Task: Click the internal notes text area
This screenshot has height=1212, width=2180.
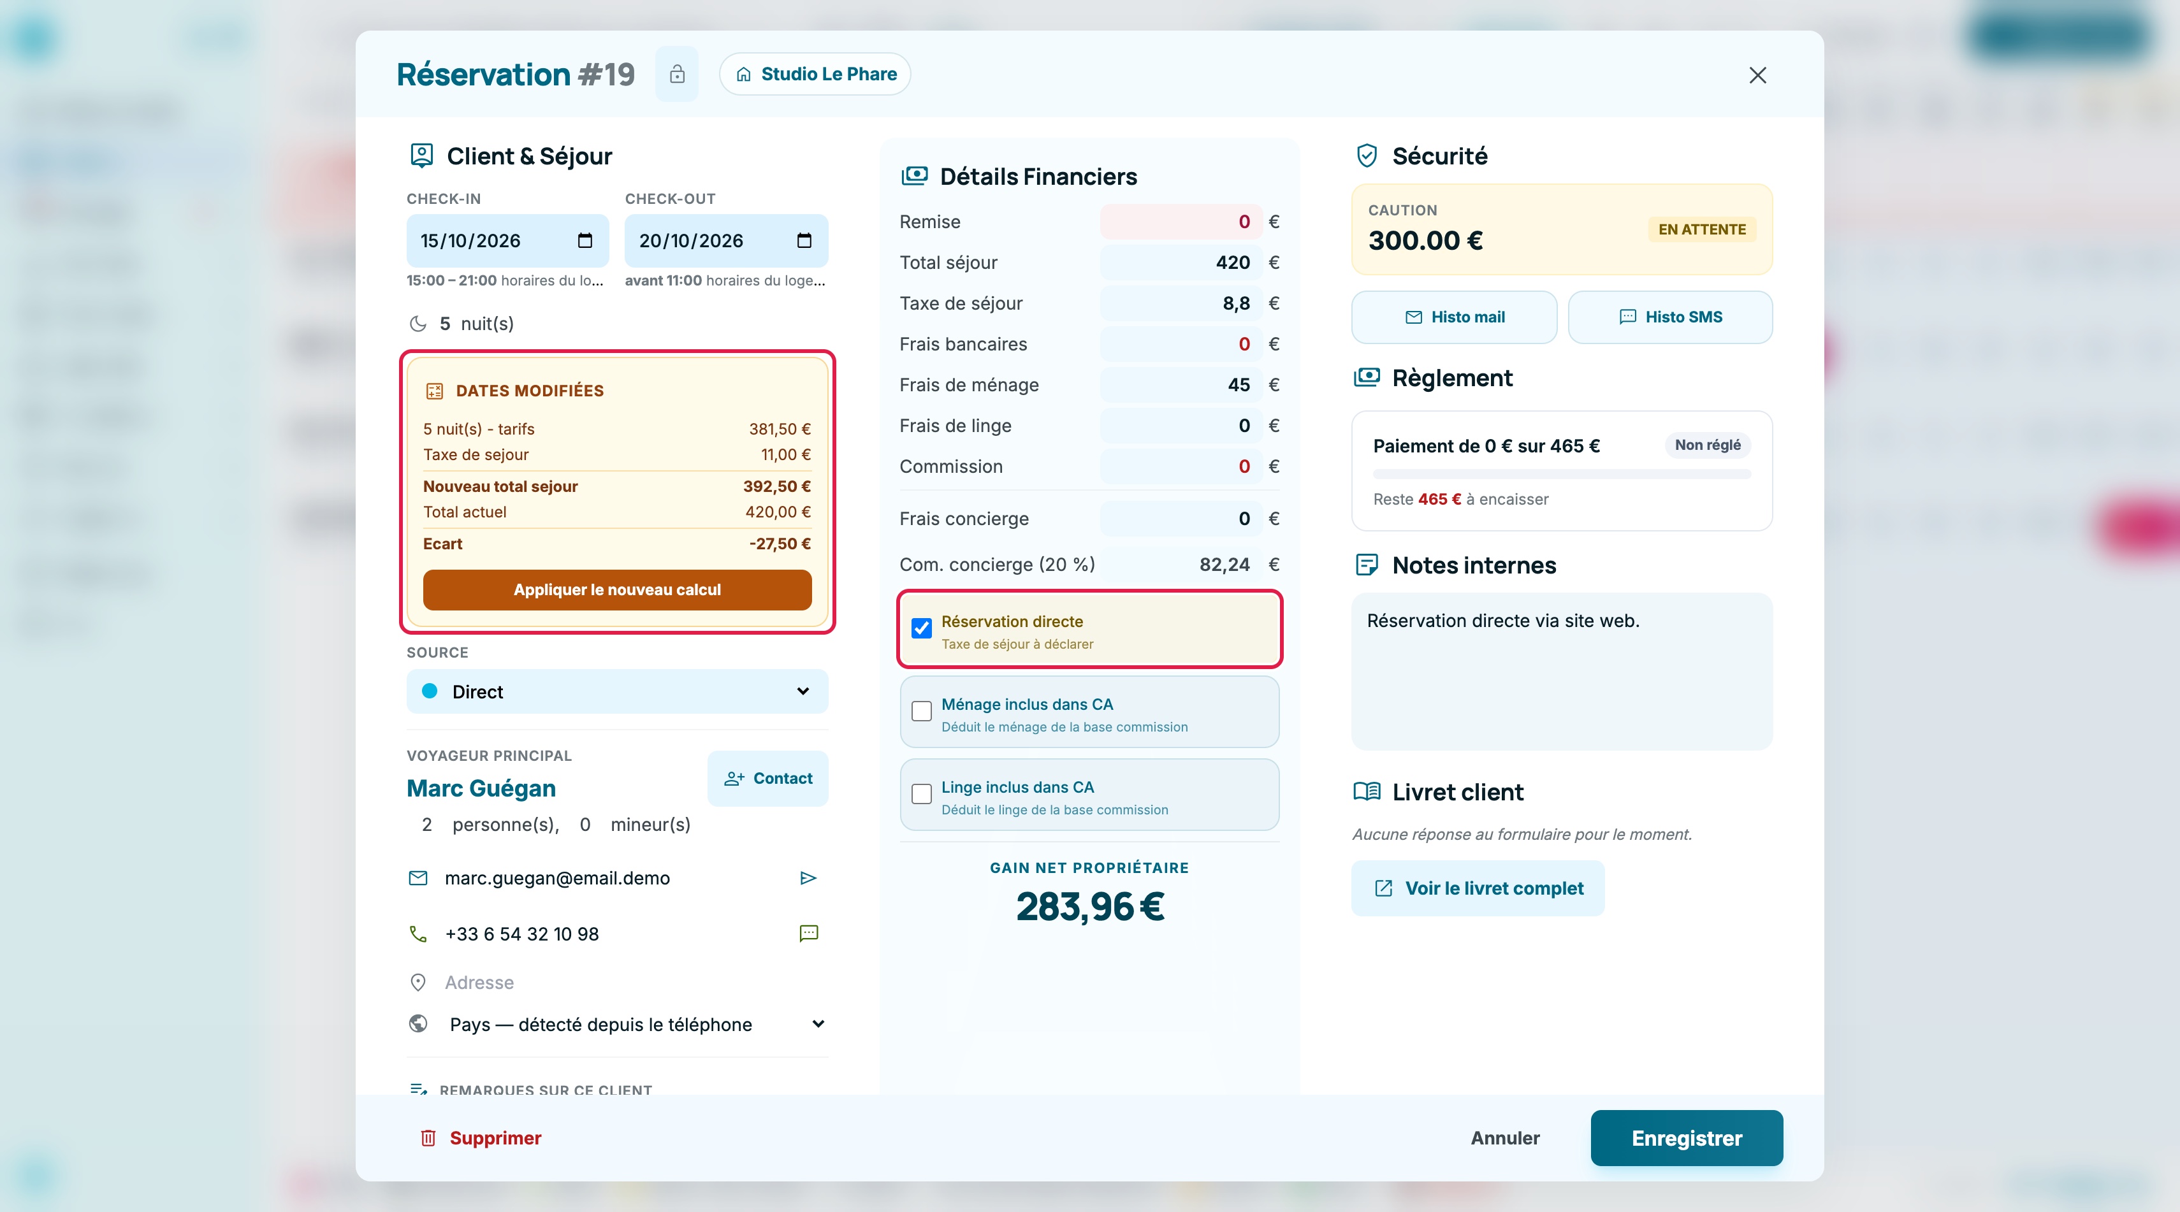Action: click(x=1561, y=671)
